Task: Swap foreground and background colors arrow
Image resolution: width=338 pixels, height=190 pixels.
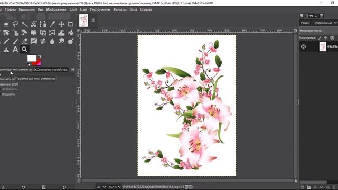Action: click(x=40, y=56)
